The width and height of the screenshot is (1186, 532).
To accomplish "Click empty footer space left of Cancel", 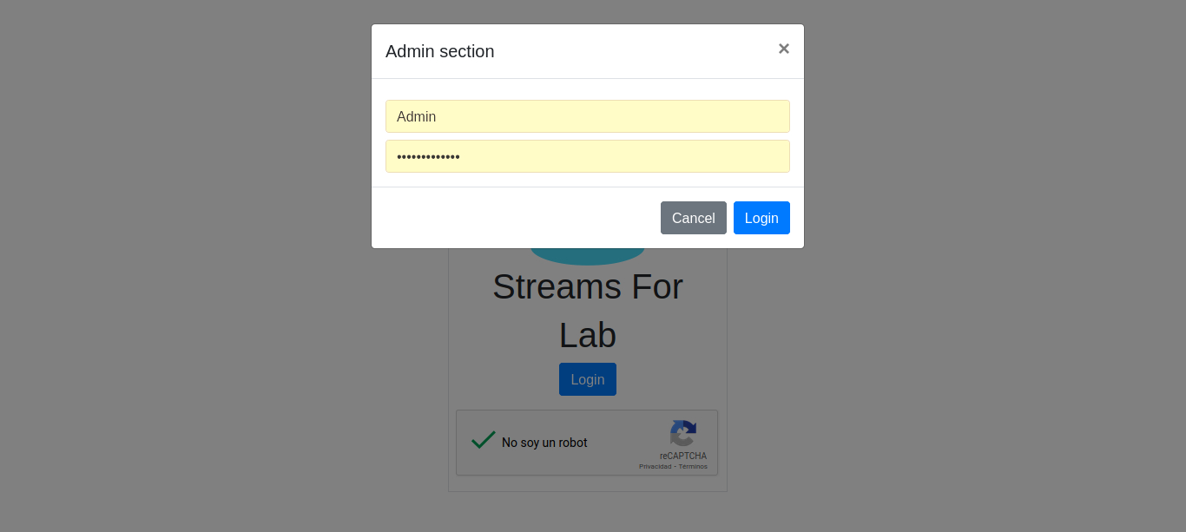I will 512,218.
